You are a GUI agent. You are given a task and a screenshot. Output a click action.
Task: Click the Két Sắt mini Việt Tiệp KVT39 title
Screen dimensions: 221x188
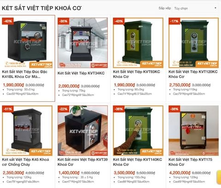click(x=82, y=162)
